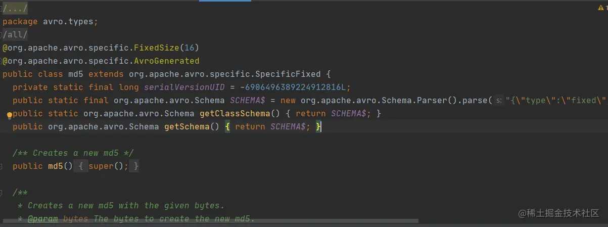The width and height of the screenshot is (608, 227).
Task: Click the md5() constructor name
Action: click(x=56, y=166)
